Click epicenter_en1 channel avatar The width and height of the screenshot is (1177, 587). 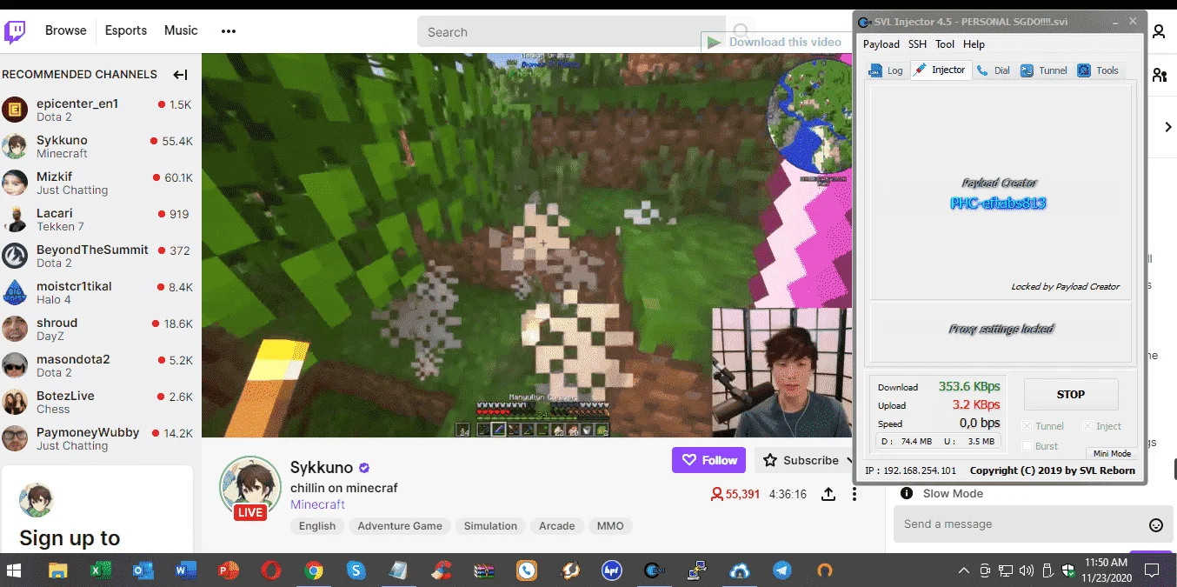[15, 110]
